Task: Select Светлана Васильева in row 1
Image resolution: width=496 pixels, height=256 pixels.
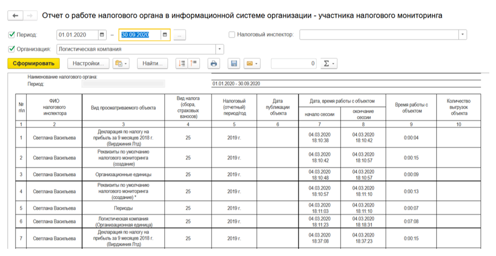Action: click(x=54, y=138)
